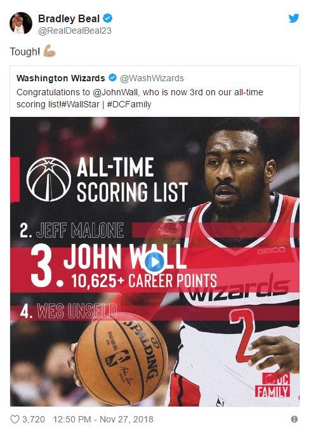The width and height of the screenshot is (309, 430).
Task: Click Bradley Beal's verified badge
Action: pyautogui.click(x=108, y=18)
